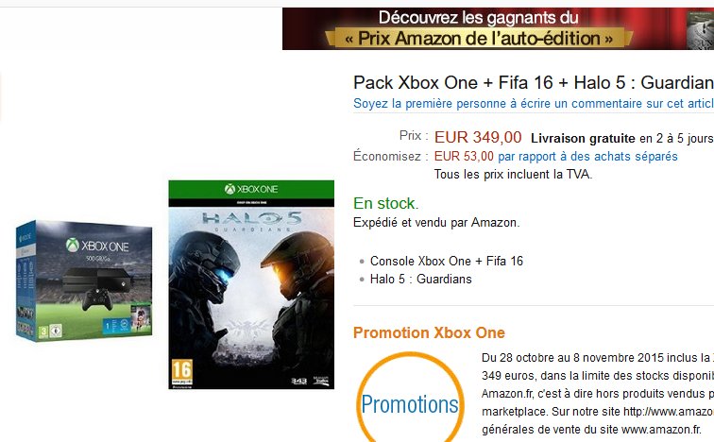Open the Pack Xbox One product title
714x442 pixels.
(534, 83)
